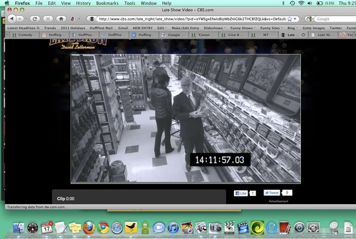Open the 2011 Holidays bookmark
Viewport: 356px width, 239px height.
[x=73, y=28]
